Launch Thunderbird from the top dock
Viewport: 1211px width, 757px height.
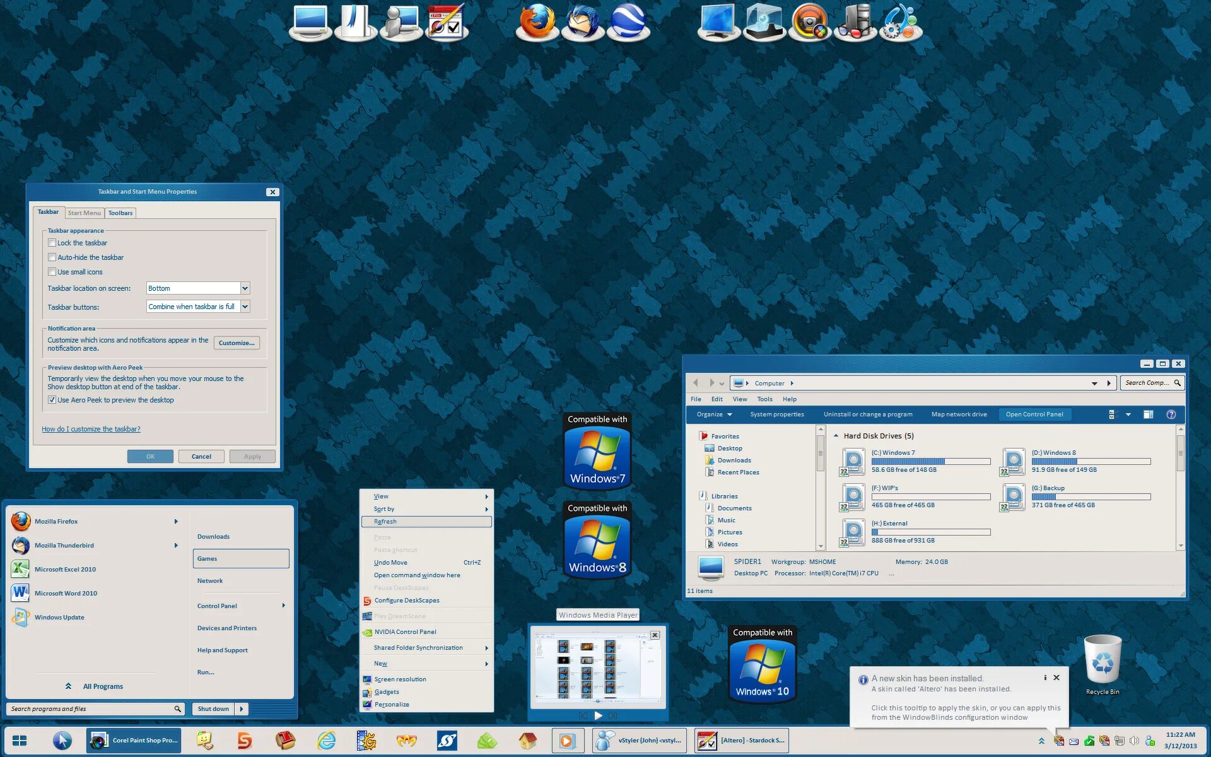[582, 22]
